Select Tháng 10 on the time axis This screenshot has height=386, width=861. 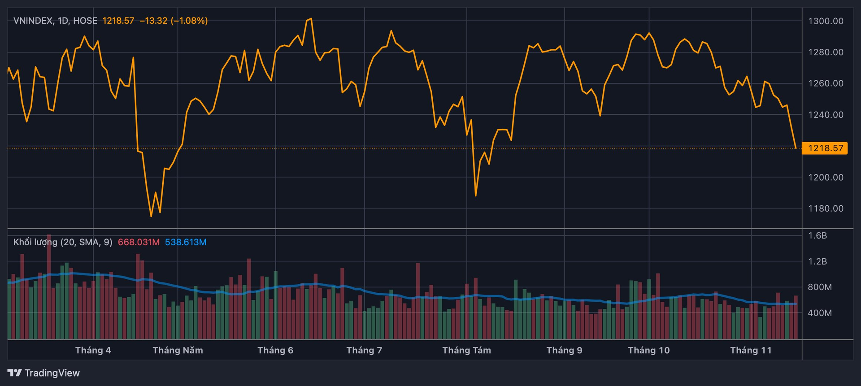[648, 350]
